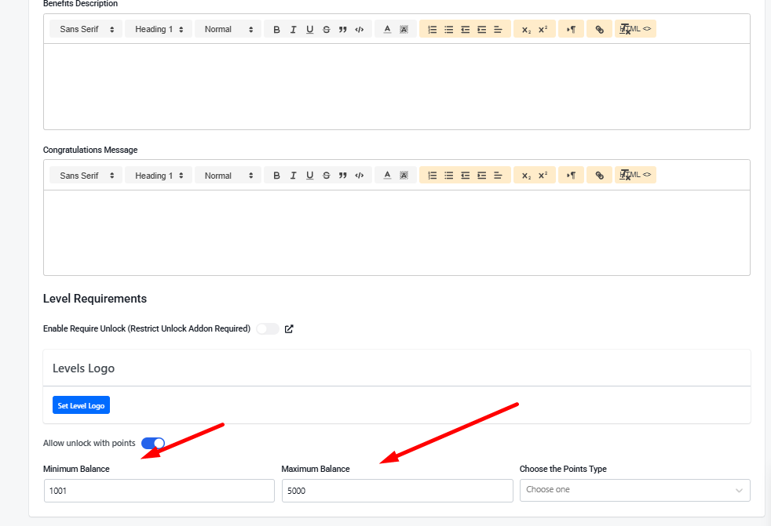Clear formatting in Congratulations Message toolbar

[x=625, y=176]
